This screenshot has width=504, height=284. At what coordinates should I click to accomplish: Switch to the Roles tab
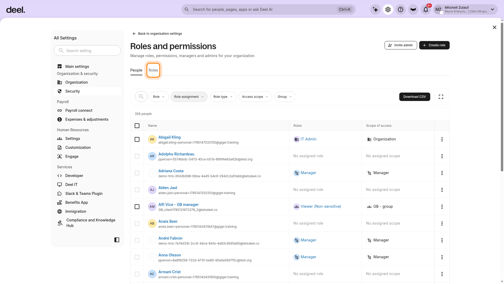coord(153,70)
